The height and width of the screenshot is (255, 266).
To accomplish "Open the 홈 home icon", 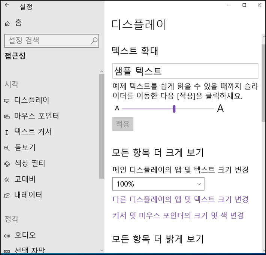I will point(7,24).
